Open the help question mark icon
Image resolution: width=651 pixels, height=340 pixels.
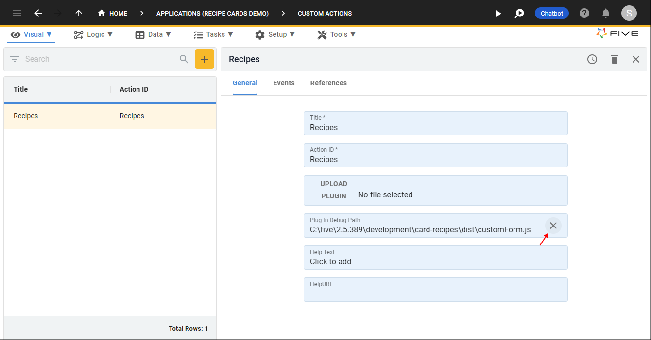click(584, 13)
